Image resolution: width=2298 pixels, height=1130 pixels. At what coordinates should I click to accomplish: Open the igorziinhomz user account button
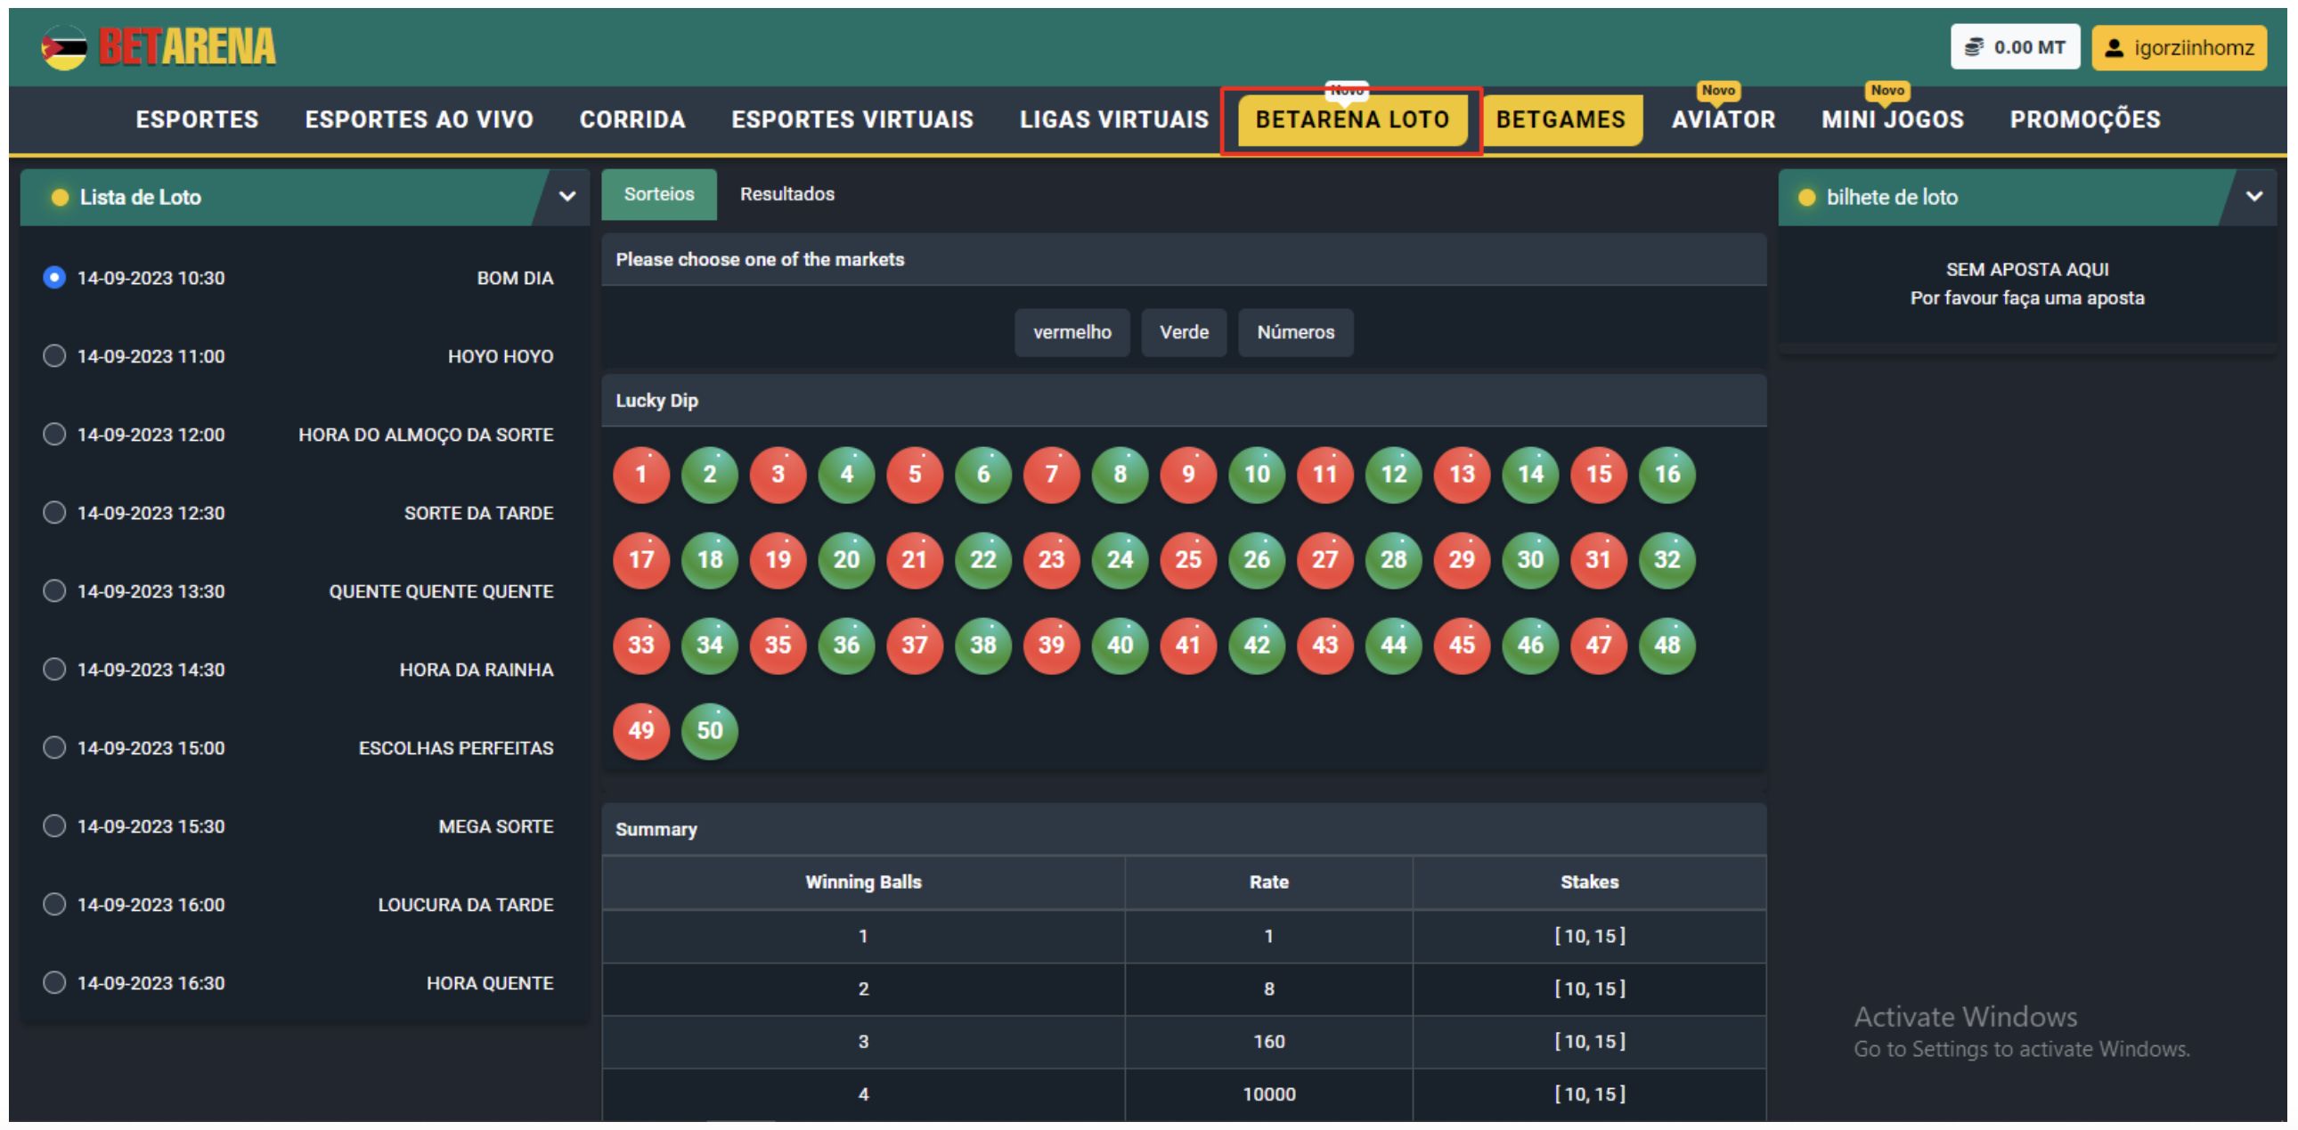coord(2180,47)
